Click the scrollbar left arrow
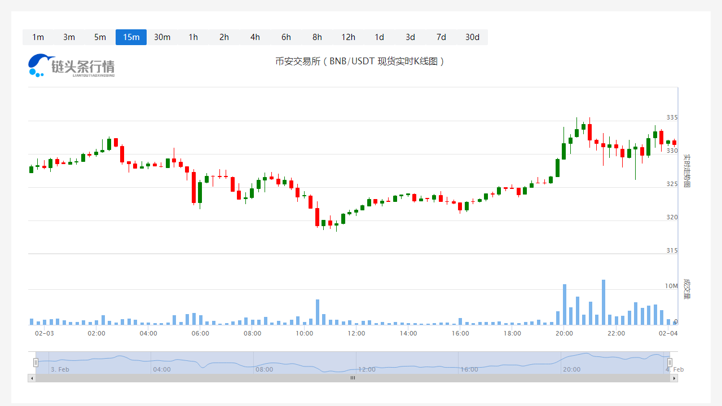Image resolution: width=722 pixels, height=406 pixels. [x=32, y=378]
